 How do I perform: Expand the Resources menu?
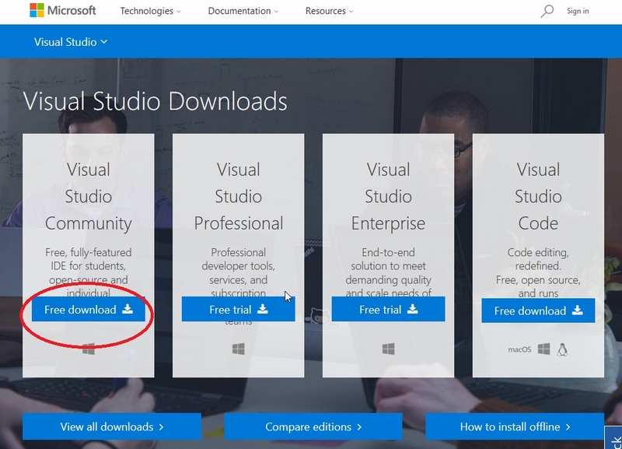[329, 11]
